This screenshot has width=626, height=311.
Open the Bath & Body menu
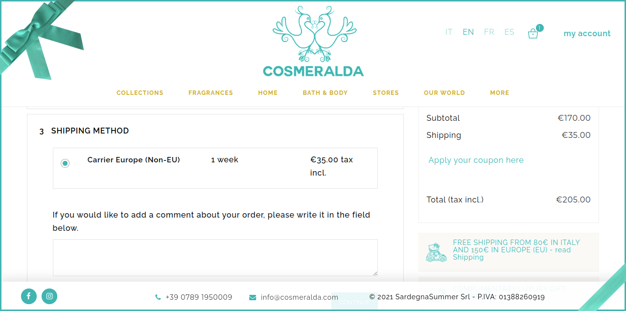(x=325, y=93)
